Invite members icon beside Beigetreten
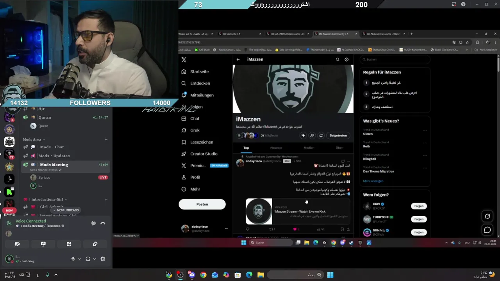Screen dimensions: 500x281 click(312, 135)
